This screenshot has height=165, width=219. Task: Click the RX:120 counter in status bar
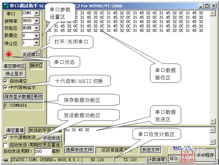point(97,160)
